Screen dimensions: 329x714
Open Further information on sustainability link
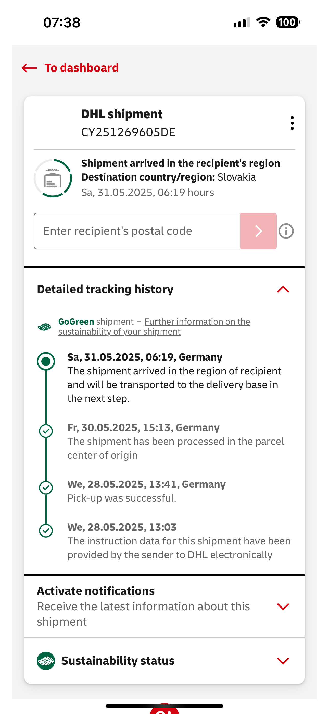(x=154, y=327)
